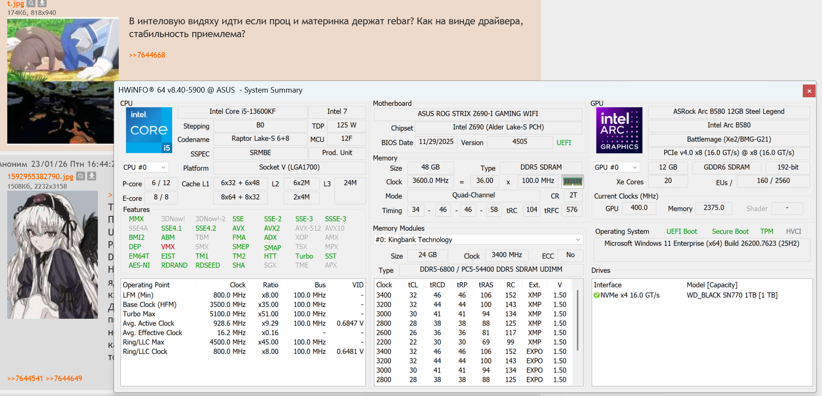Follow the >>7644541 reply link

25,379
